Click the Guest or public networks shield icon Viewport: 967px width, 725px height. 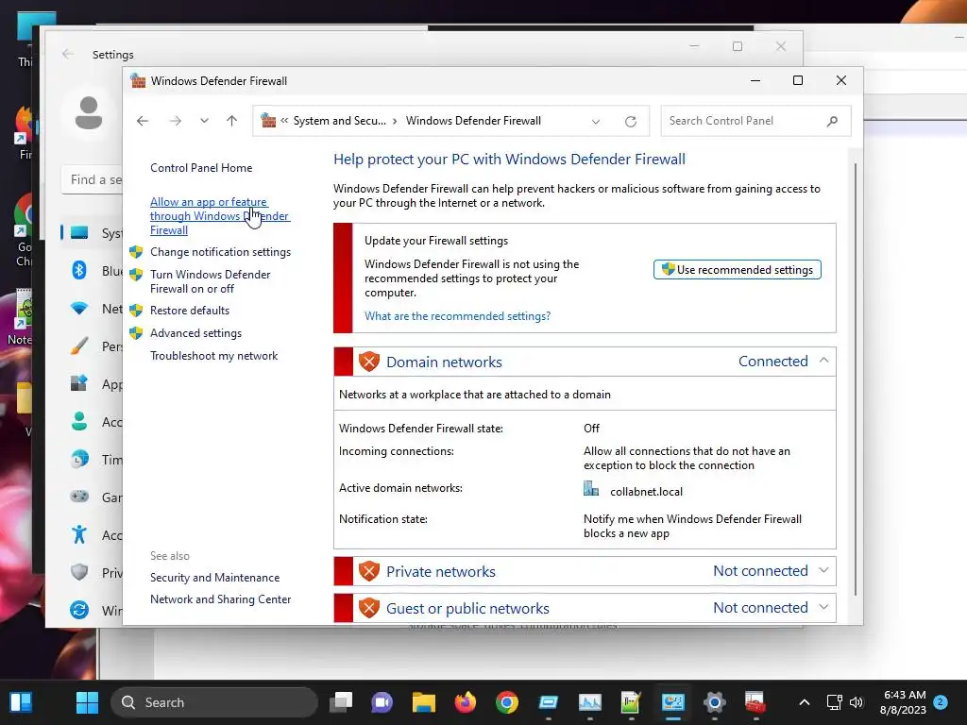pos(369,608)
